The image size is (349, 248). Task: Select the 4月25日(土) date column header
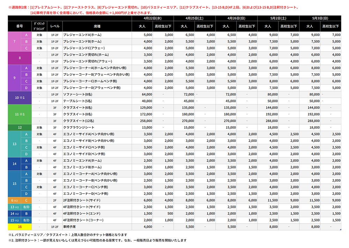pos(194,18)
